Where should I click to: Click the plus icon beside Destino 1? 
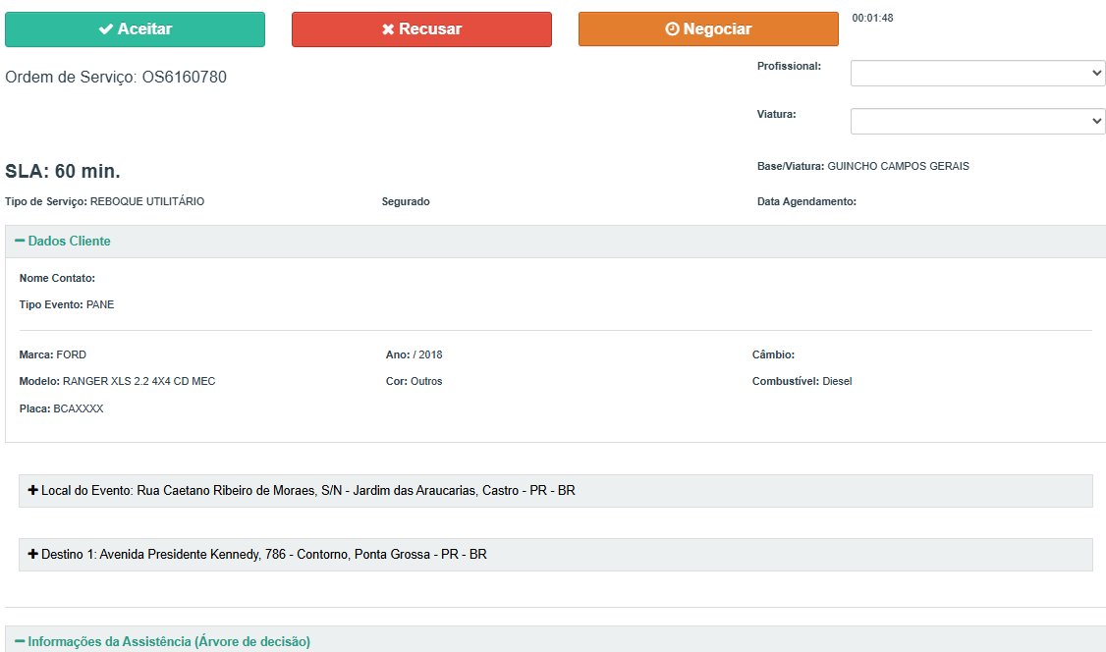32,554
